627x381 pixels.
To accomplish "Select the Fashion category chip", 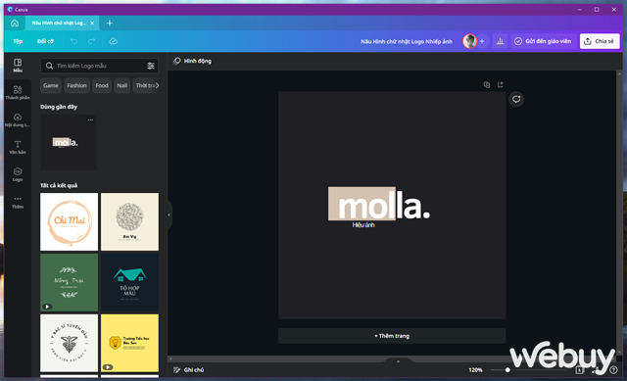I will click(x=76, y=85).
